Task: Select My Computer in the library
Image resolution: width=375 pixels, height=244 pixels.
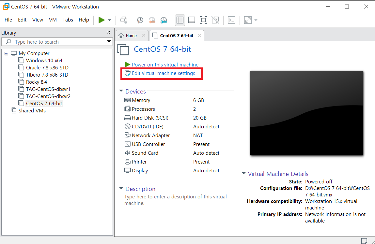Action: pos(34,53)
